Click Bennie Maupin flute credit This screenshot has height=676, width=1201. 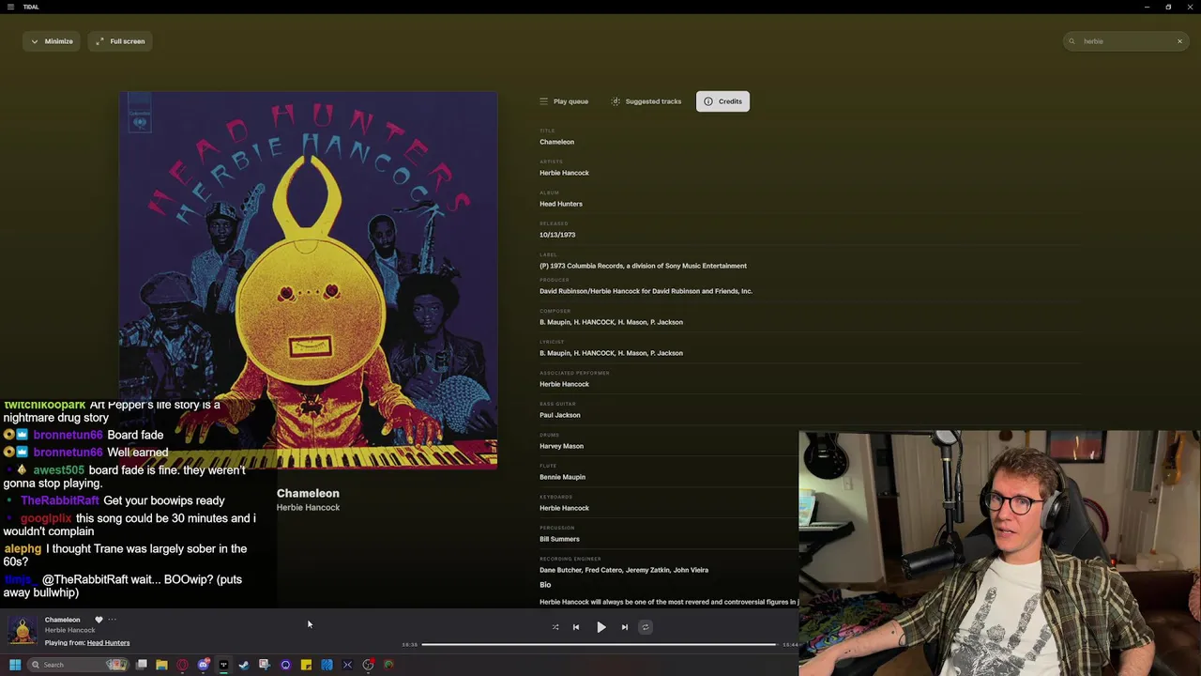562,477
